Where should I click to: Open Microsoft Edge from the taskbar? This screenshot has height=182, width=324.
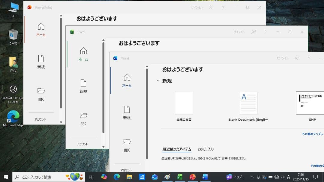point(116,177)
